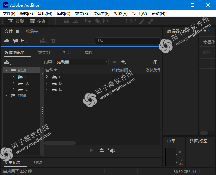
Task: Select the Time Selection tool
Action: pos(115,21)
